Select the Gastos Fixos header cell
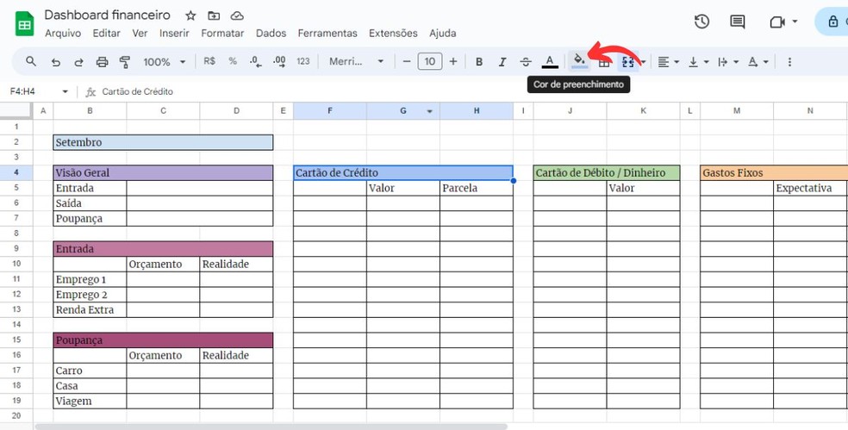848x430 pixels. pos(774,173)
